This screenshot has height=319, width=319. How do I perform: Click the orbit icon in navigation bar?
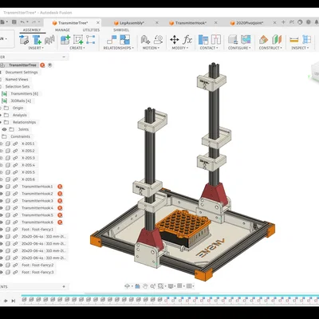(128, 286)
